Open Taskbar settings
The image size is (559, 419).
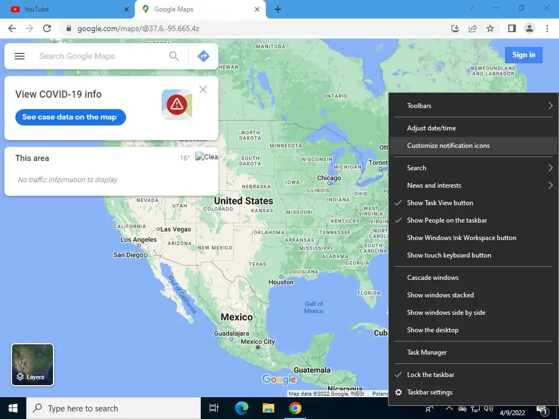pyautogui.click(x=473, y=392)
